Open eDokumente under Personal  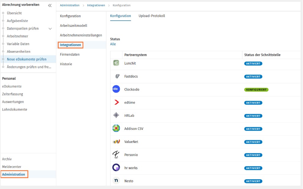pos(12,86)
